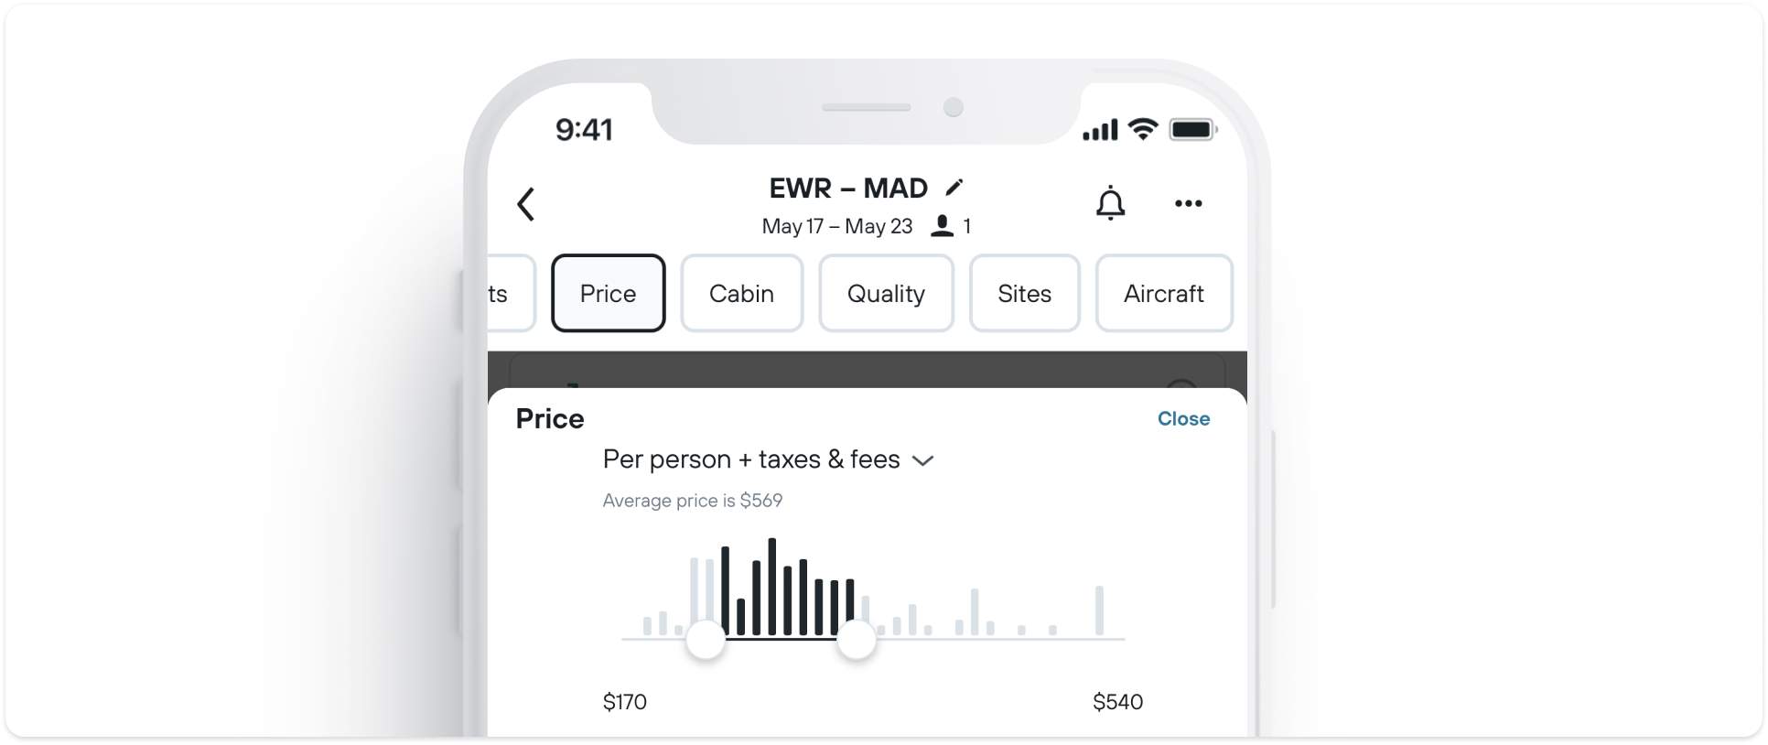Open the Sites filter
This screenshot has height=745, width=1768.
coord(1024,293)
